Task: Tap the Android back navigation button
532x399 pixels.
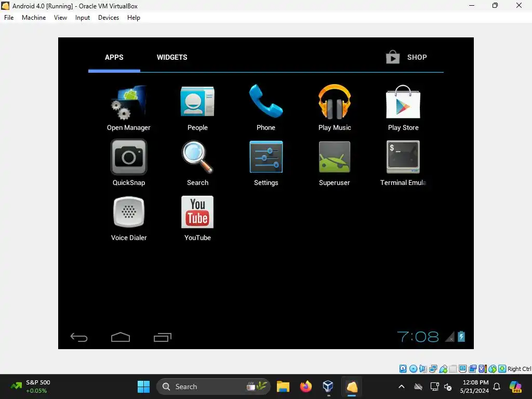Action: coord(79,337)
